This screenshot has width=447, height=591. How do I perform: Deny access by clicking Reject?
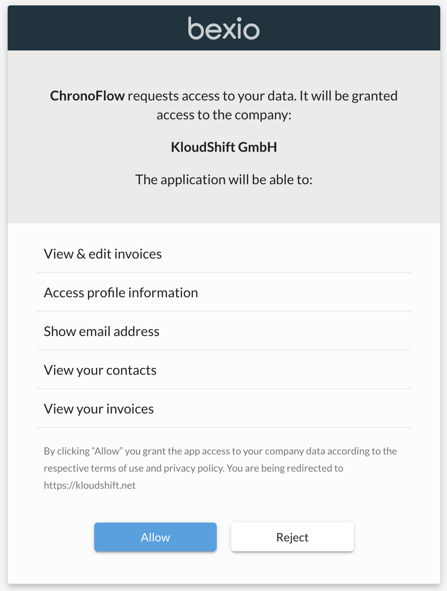pyautogui.click(x=292, y=537)
